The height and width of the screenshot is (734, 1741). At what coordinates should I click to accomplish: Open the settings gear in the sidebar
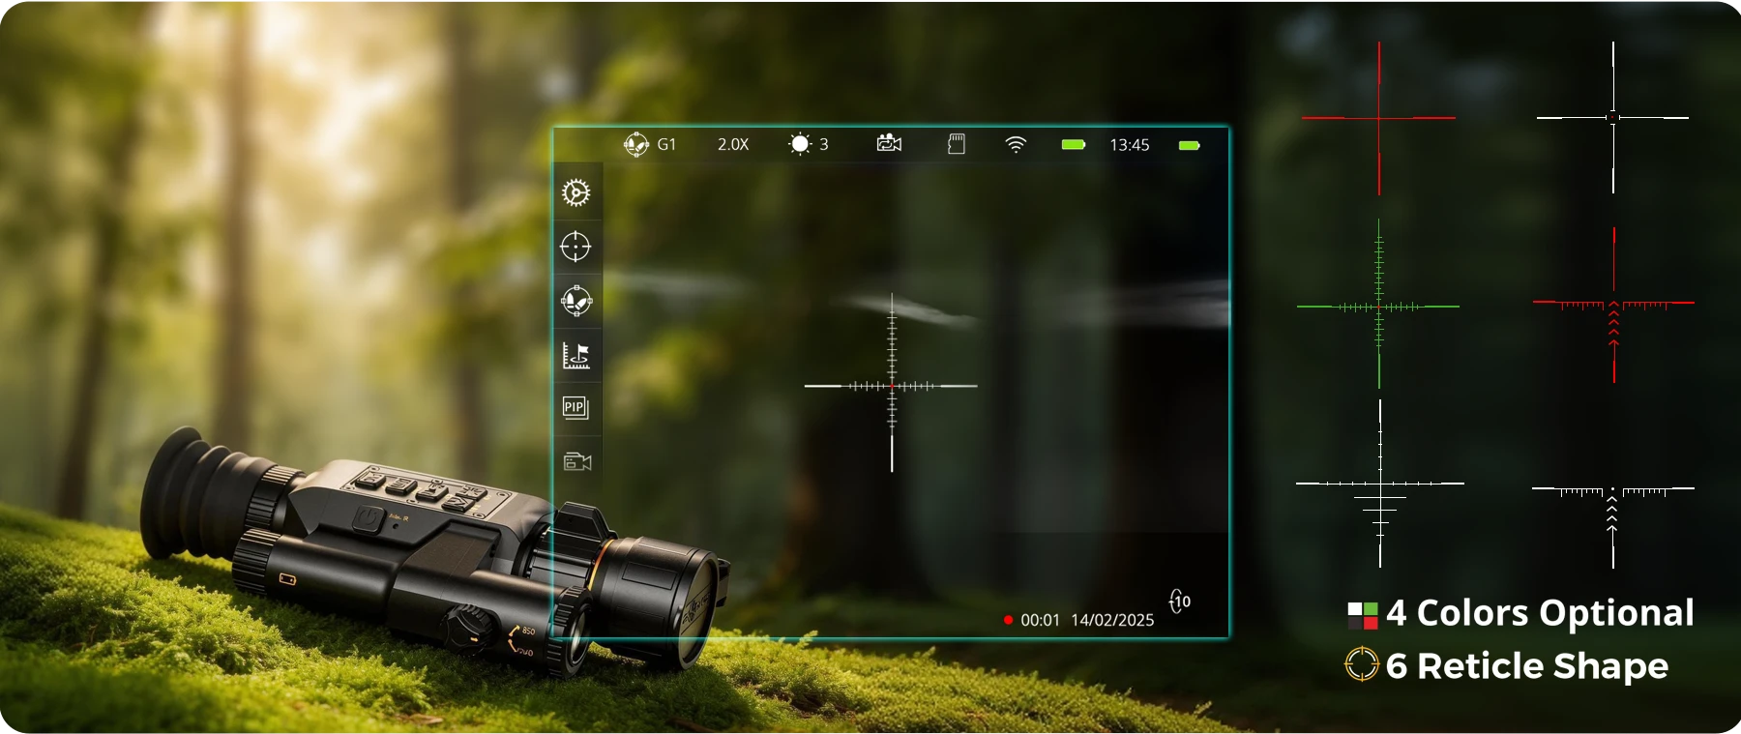point(575,192)
